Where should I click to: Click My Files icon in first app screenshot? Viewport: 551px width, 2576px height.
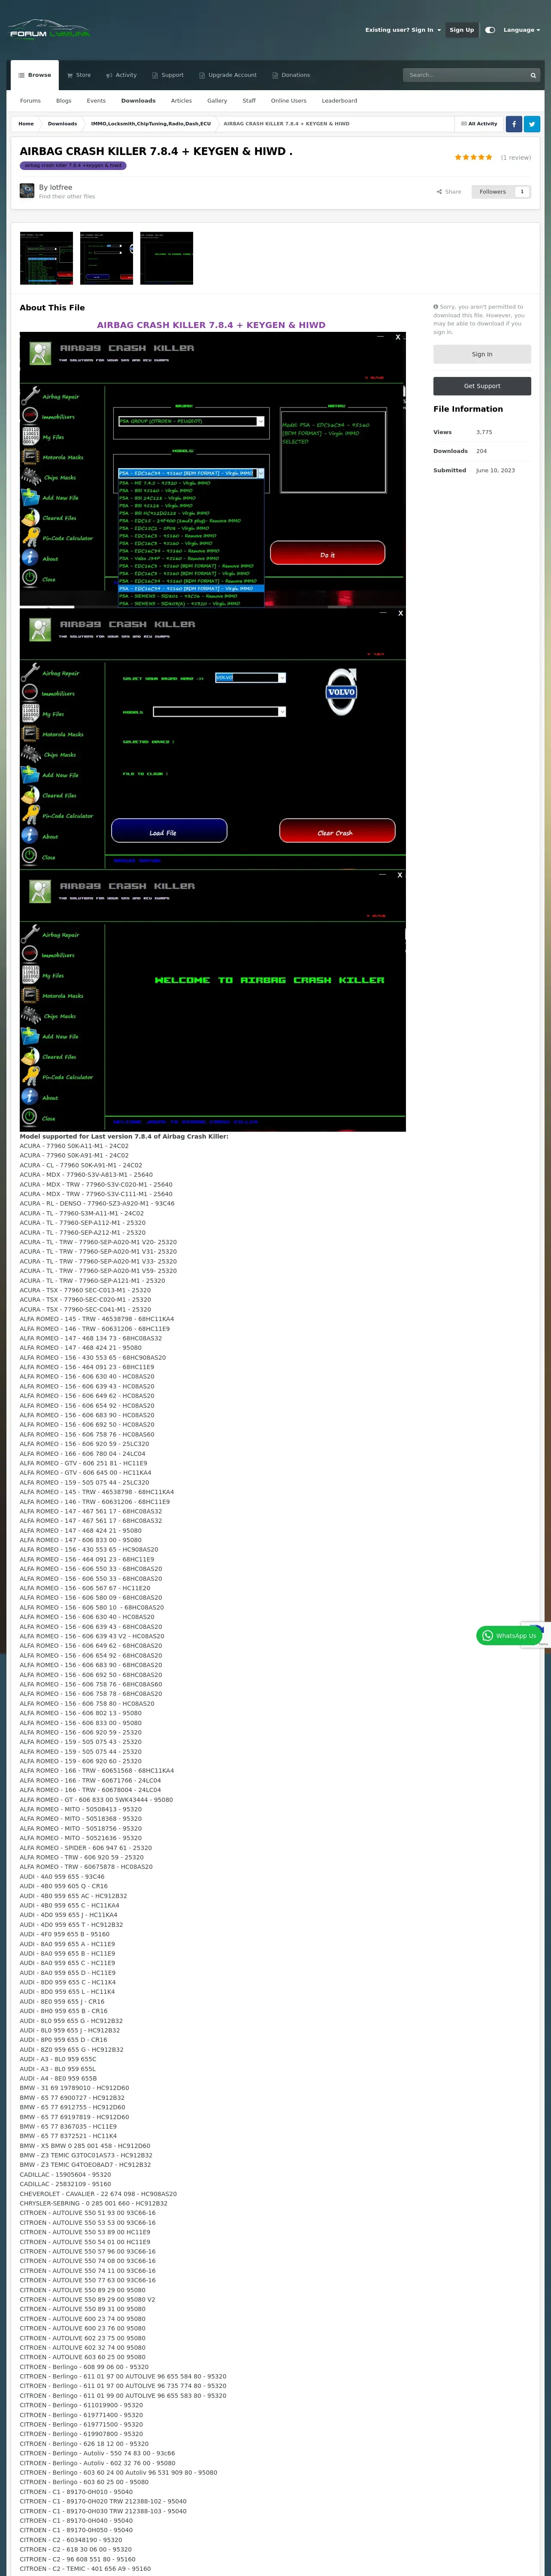31,436
